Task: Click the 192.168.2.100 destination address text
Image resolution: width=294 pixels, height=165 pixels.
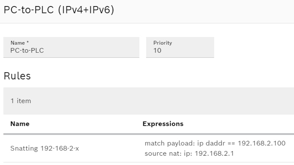Action: click(x=261, y=143)
